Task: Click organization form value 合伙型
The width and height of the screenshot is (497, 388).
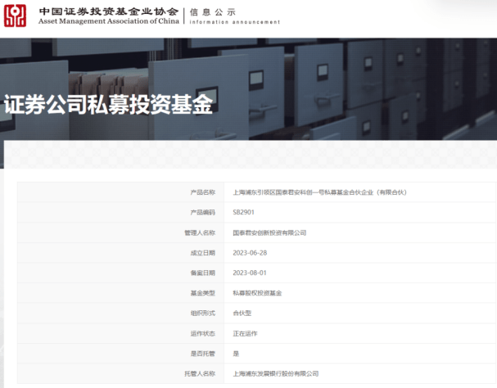Action: point(242,313)
